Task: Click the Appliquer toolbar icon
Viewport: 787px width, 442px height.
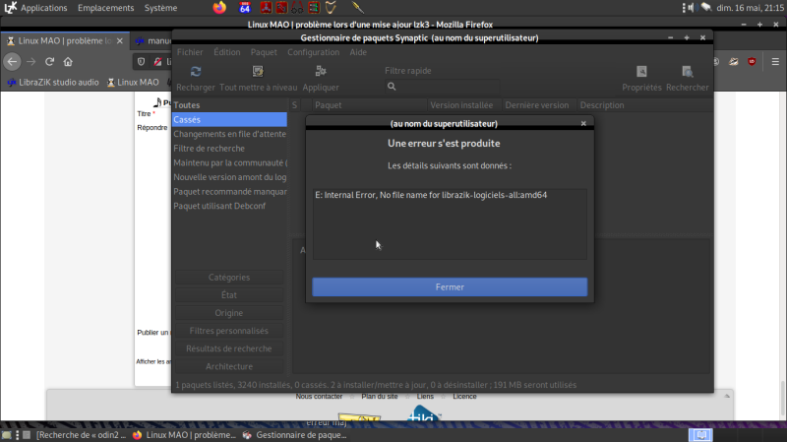Action: point(321,72)
